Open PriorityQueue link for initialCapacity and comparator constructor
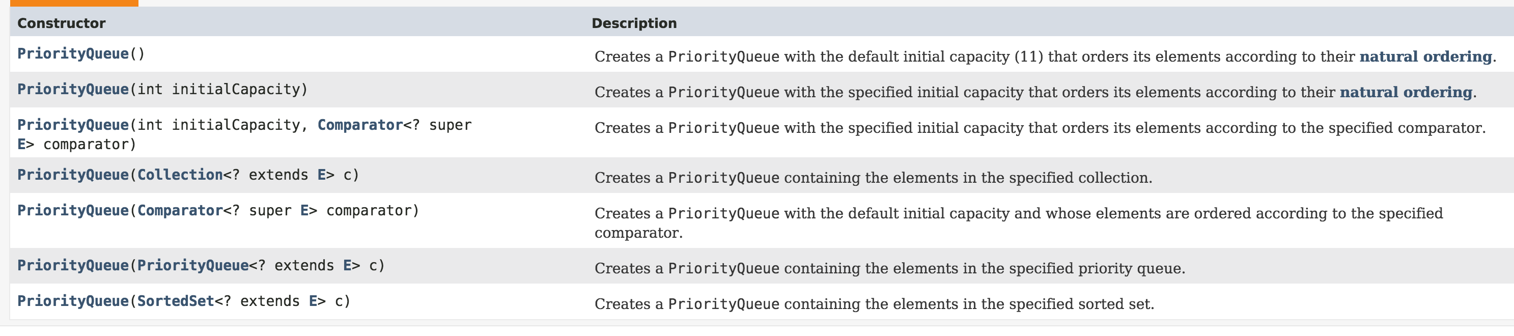The height and width of the screenshot is (336, 1514). coord(72,125)
